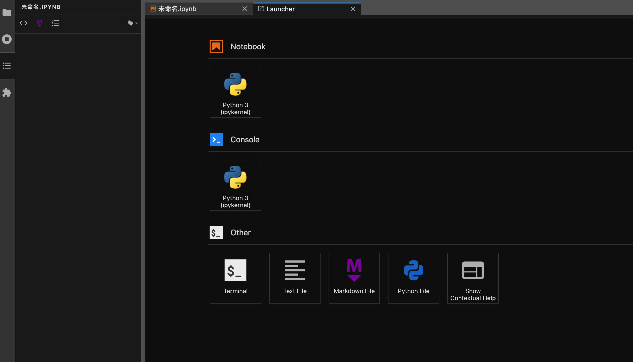Create new Python File
The height and width of the screenshot is (362, 633).
[413, 278]
